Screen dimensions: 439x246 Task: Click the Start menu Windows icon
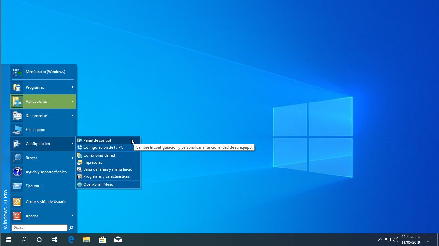point(17,72)
